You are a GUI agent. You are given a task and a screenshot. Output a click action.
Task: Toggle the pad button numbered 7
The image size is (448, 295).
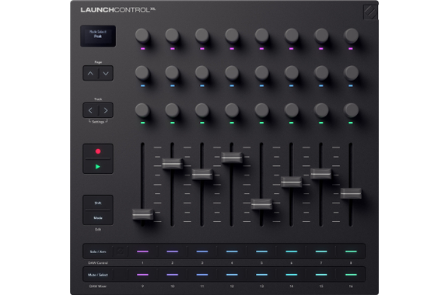click(x=321, y=252)
